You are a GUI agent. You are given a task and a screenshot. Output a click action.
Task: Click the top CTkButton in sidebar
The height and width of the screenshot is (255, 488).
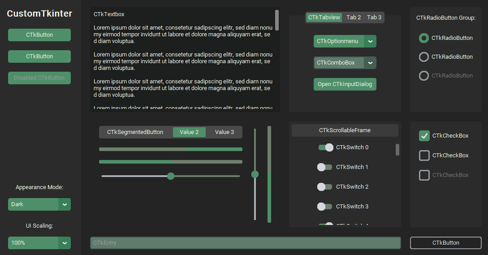[39, 35]
